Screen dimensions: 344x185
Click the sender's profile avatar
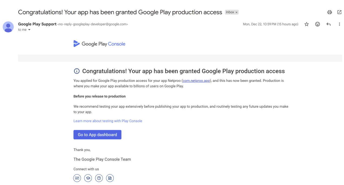point(8,27)
